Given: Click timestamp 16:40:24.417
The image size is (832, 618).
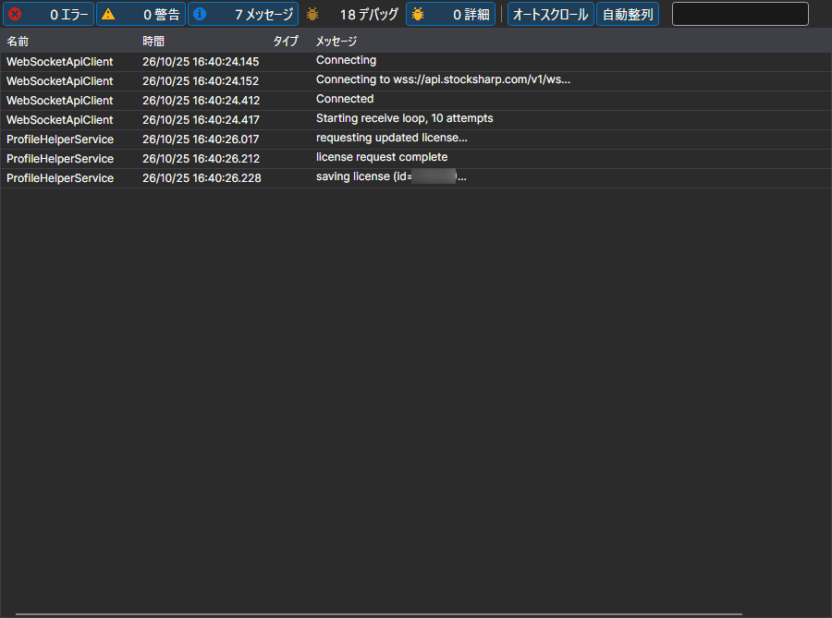Looking at the screenshot, I should (202, 120).
